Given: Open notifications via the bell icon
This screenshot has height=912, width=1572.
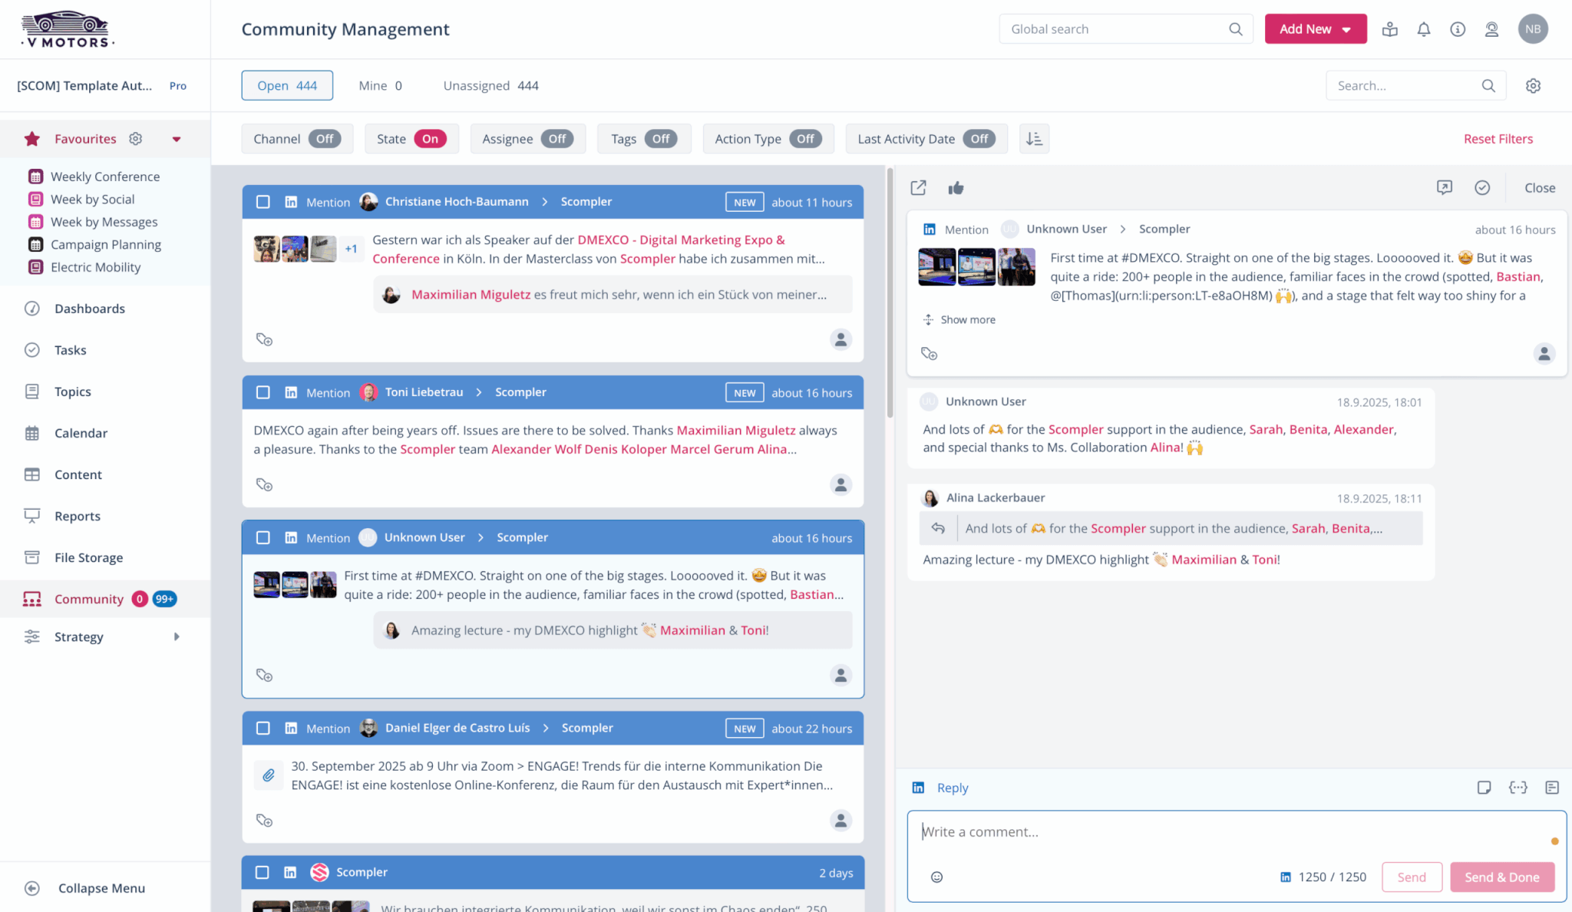Looking at the screenshot, I should coord(1424,28).
